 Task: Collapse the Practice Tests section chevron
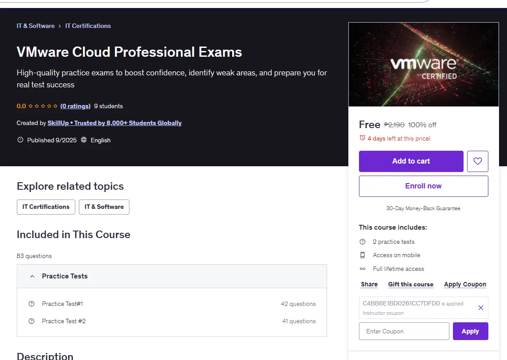tap(32, 276)
